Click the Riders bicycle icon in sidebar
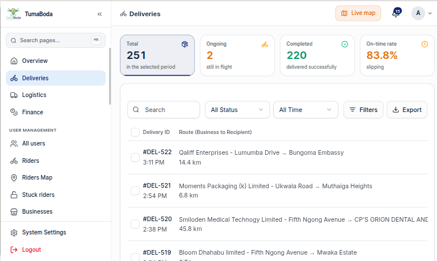Image resolution: width=437 pixels, height=261 pixels. (x=14, y=161)
